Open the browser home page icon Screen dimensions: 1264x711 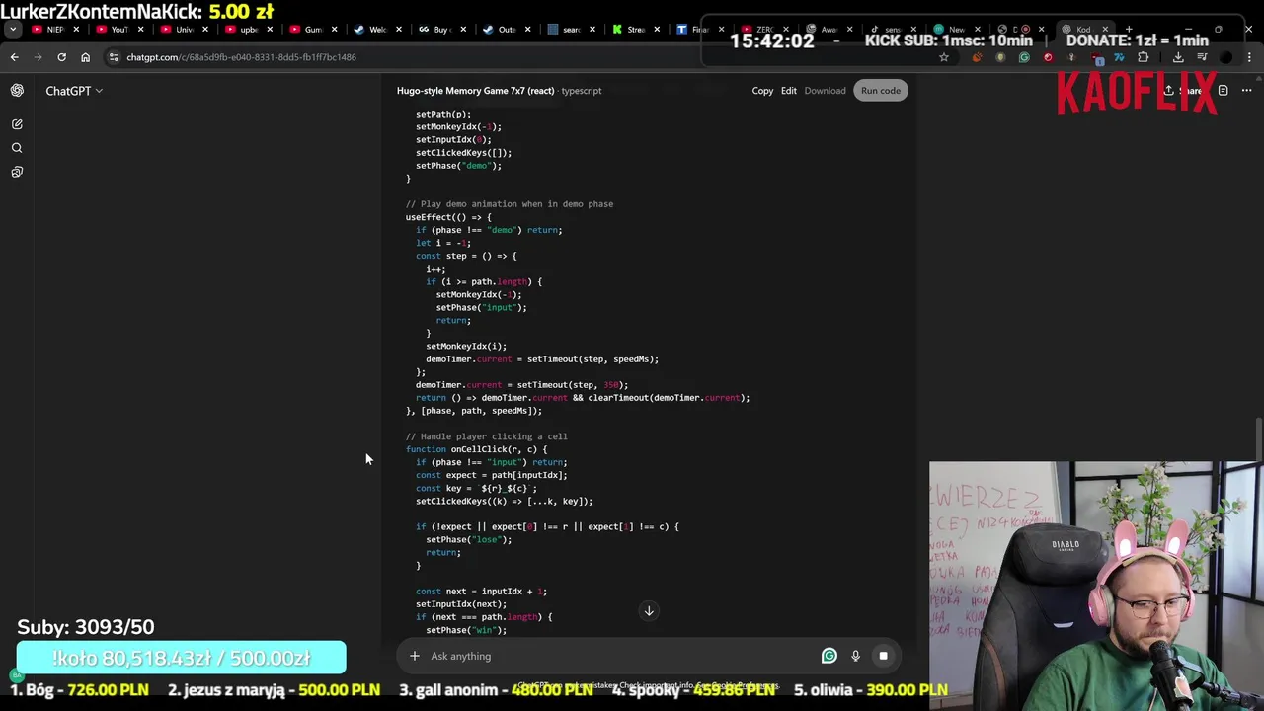pos(85,57)
